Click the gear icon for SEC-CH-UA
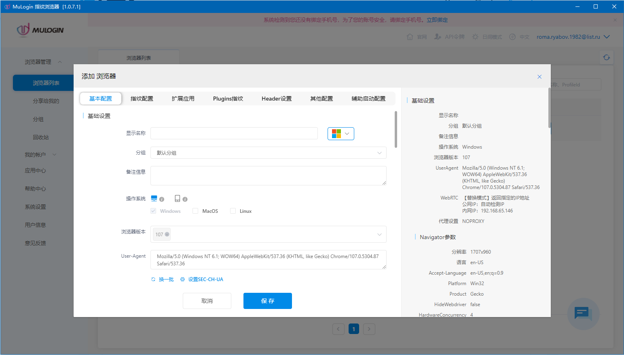This screenshot has width=624, height=355. click(x=182, y=279)
